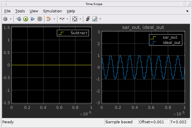Click the Ready status text
This screenshot has width=192, height=128.
coord(8,122)
